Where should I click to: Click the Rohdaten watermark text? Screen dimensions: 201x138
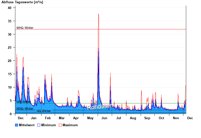coord(100,107)
